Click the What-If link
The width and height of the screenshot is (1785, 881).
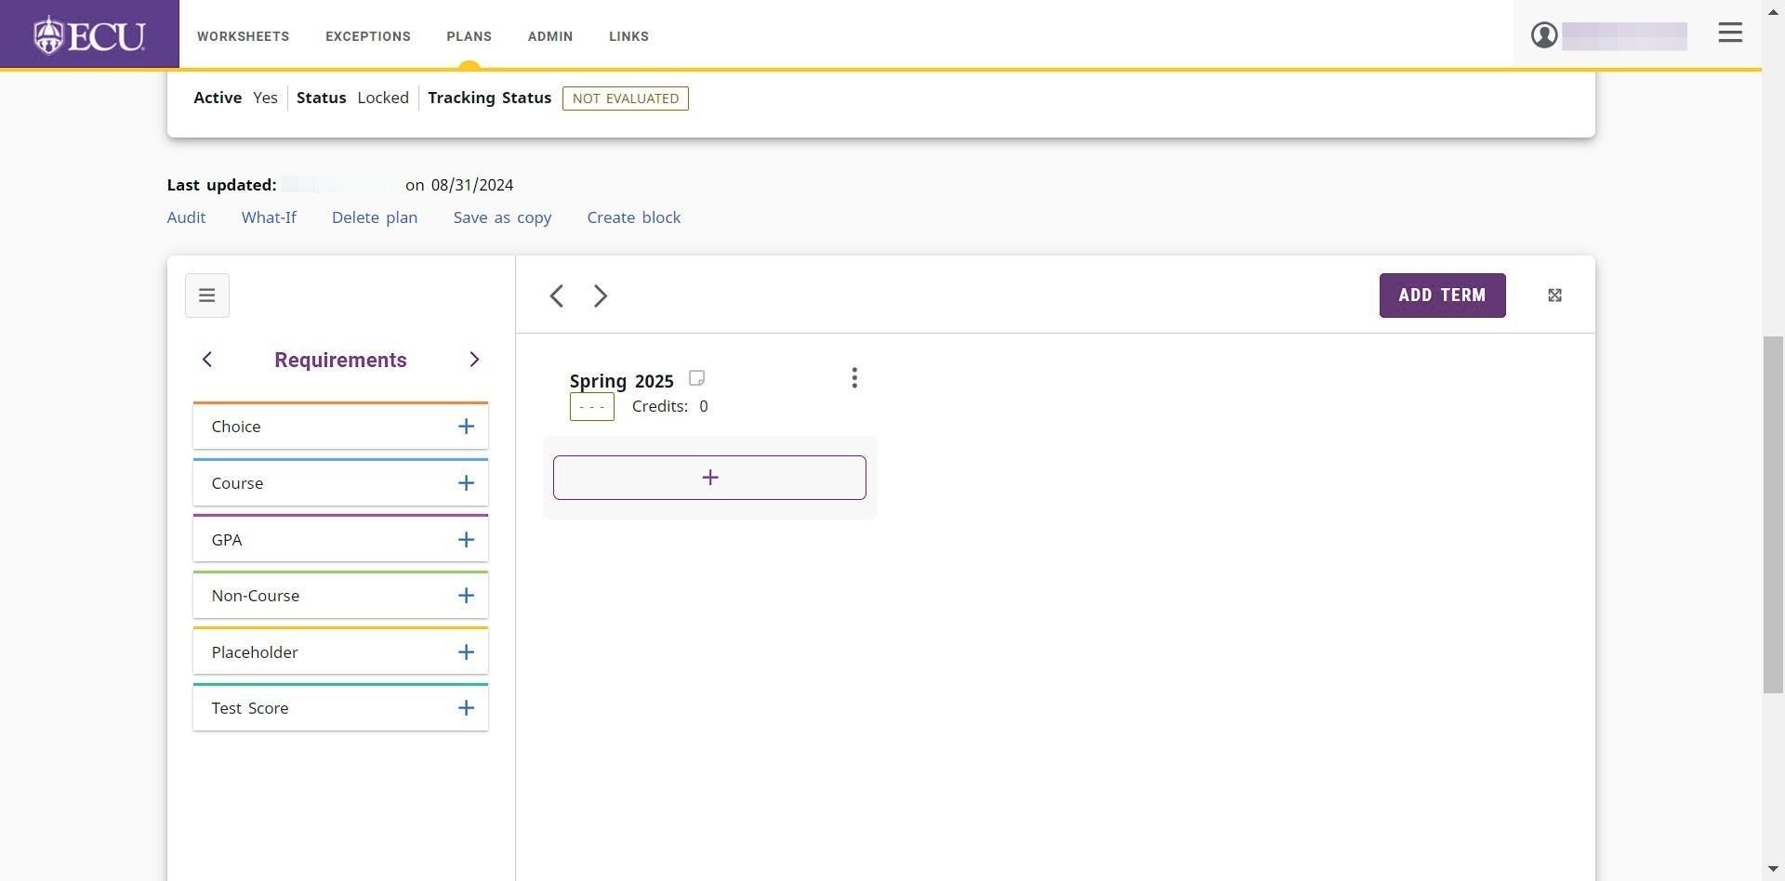click(x=269, y=217)
